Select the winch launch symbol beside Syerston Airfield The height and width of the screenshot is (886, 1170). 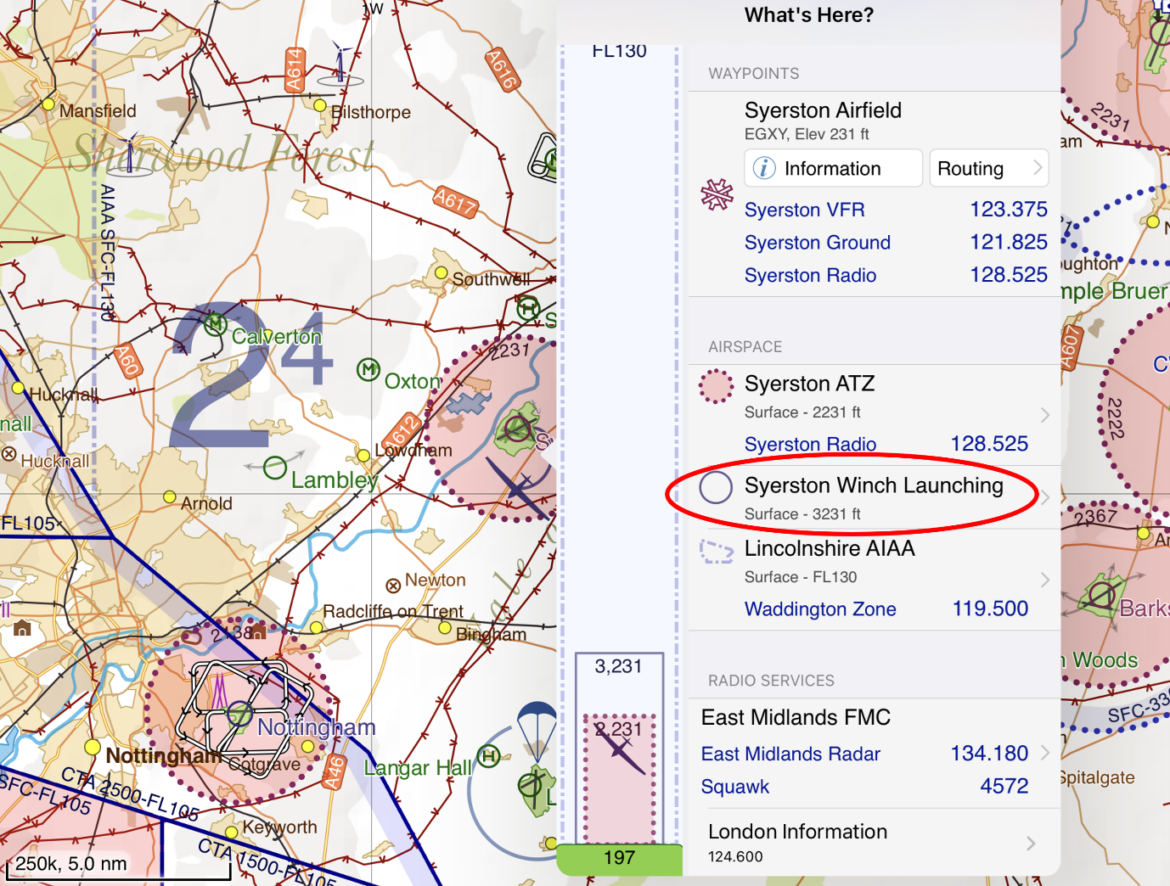tap(717, 194)
